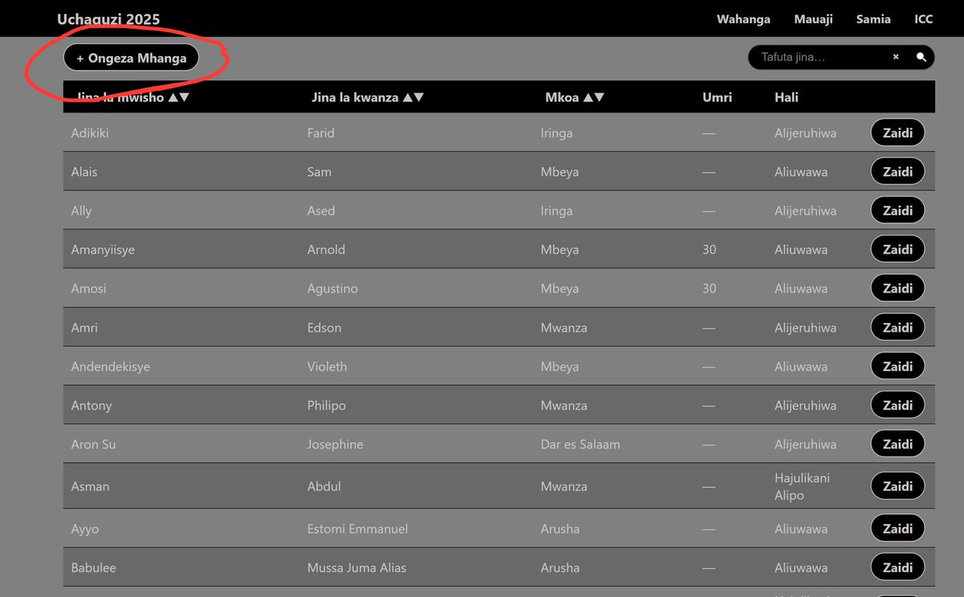Click Zaidi for Adikiki Farid
The height and width of the screenshot is (597, 964).
897,133
